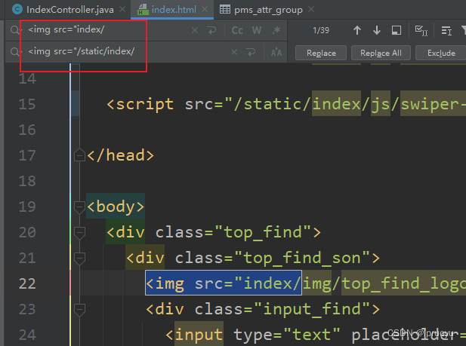Viewport: 466px width, 346px height.
Task: Click the Replace All button
Action: (x=381, y=53)
